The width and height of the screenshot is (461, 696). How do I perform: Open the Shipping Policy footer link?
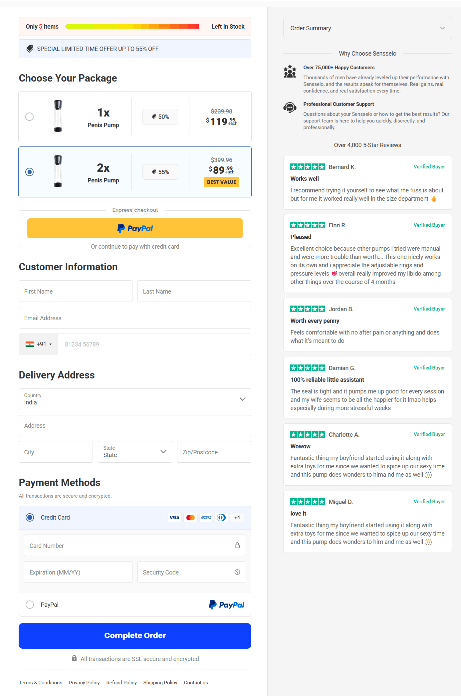pos(160,682)
